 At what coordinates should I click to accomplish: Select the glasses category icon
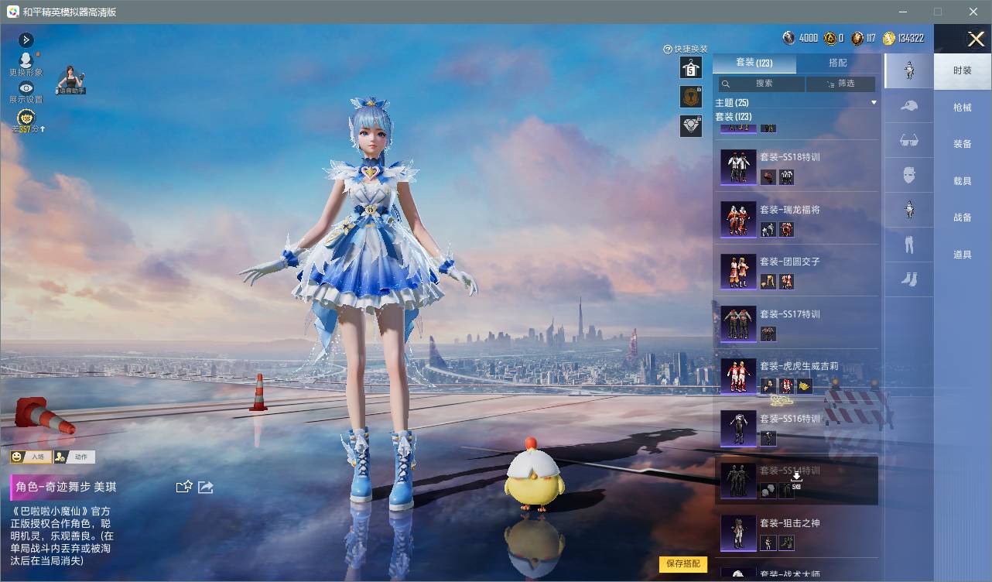pos(909,140)
